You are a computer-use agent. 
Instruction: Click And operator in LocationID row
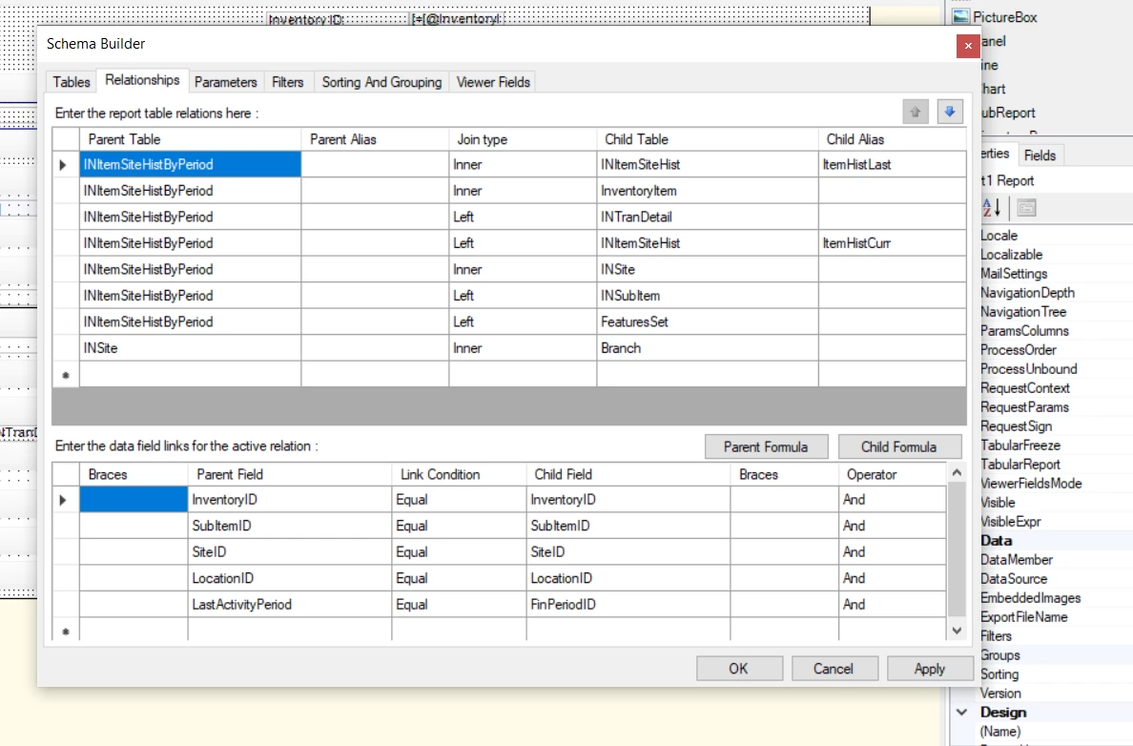coord(893,578)
